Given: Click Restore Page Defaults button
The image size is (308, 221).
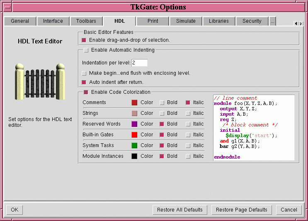Looking at the screenshot, I should [x=242, y=210].
